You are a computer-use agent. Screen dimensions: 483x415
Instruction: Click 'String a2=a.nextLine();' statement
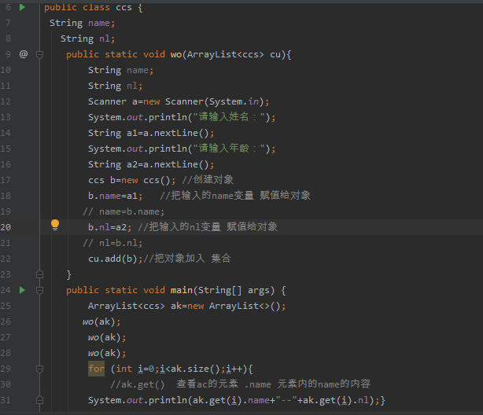[151, 164]
